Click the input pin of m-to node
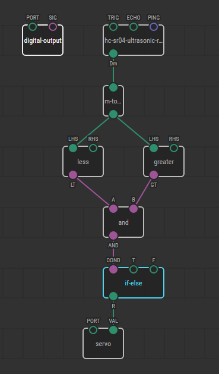 [113, 87]
